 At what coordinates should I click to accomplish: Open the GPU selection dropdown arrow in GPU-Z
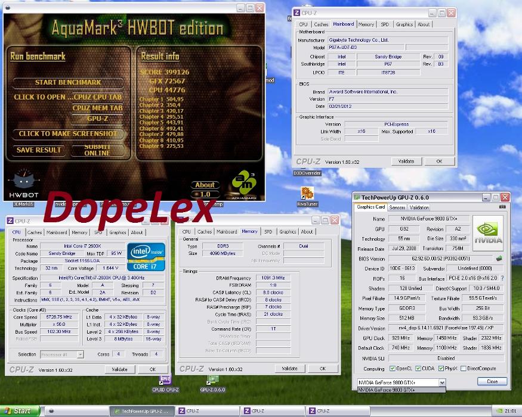tap(442, 382)
